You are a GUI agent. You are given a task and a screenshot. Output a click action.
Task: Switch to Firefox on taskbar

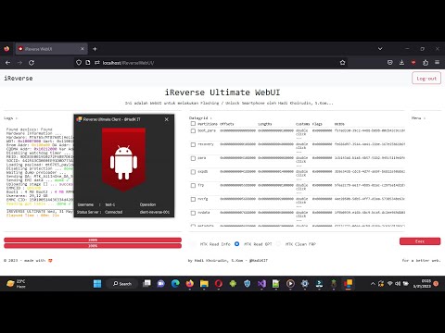[x=190, y=283]
